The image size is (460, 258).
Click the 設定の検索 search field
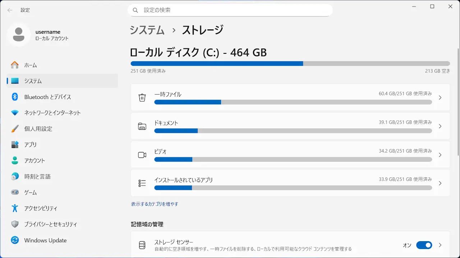pyautogui.click(x=230, y=10)
